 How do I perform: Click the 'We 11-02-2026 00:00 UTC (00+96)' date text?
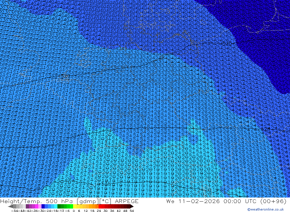226,201
